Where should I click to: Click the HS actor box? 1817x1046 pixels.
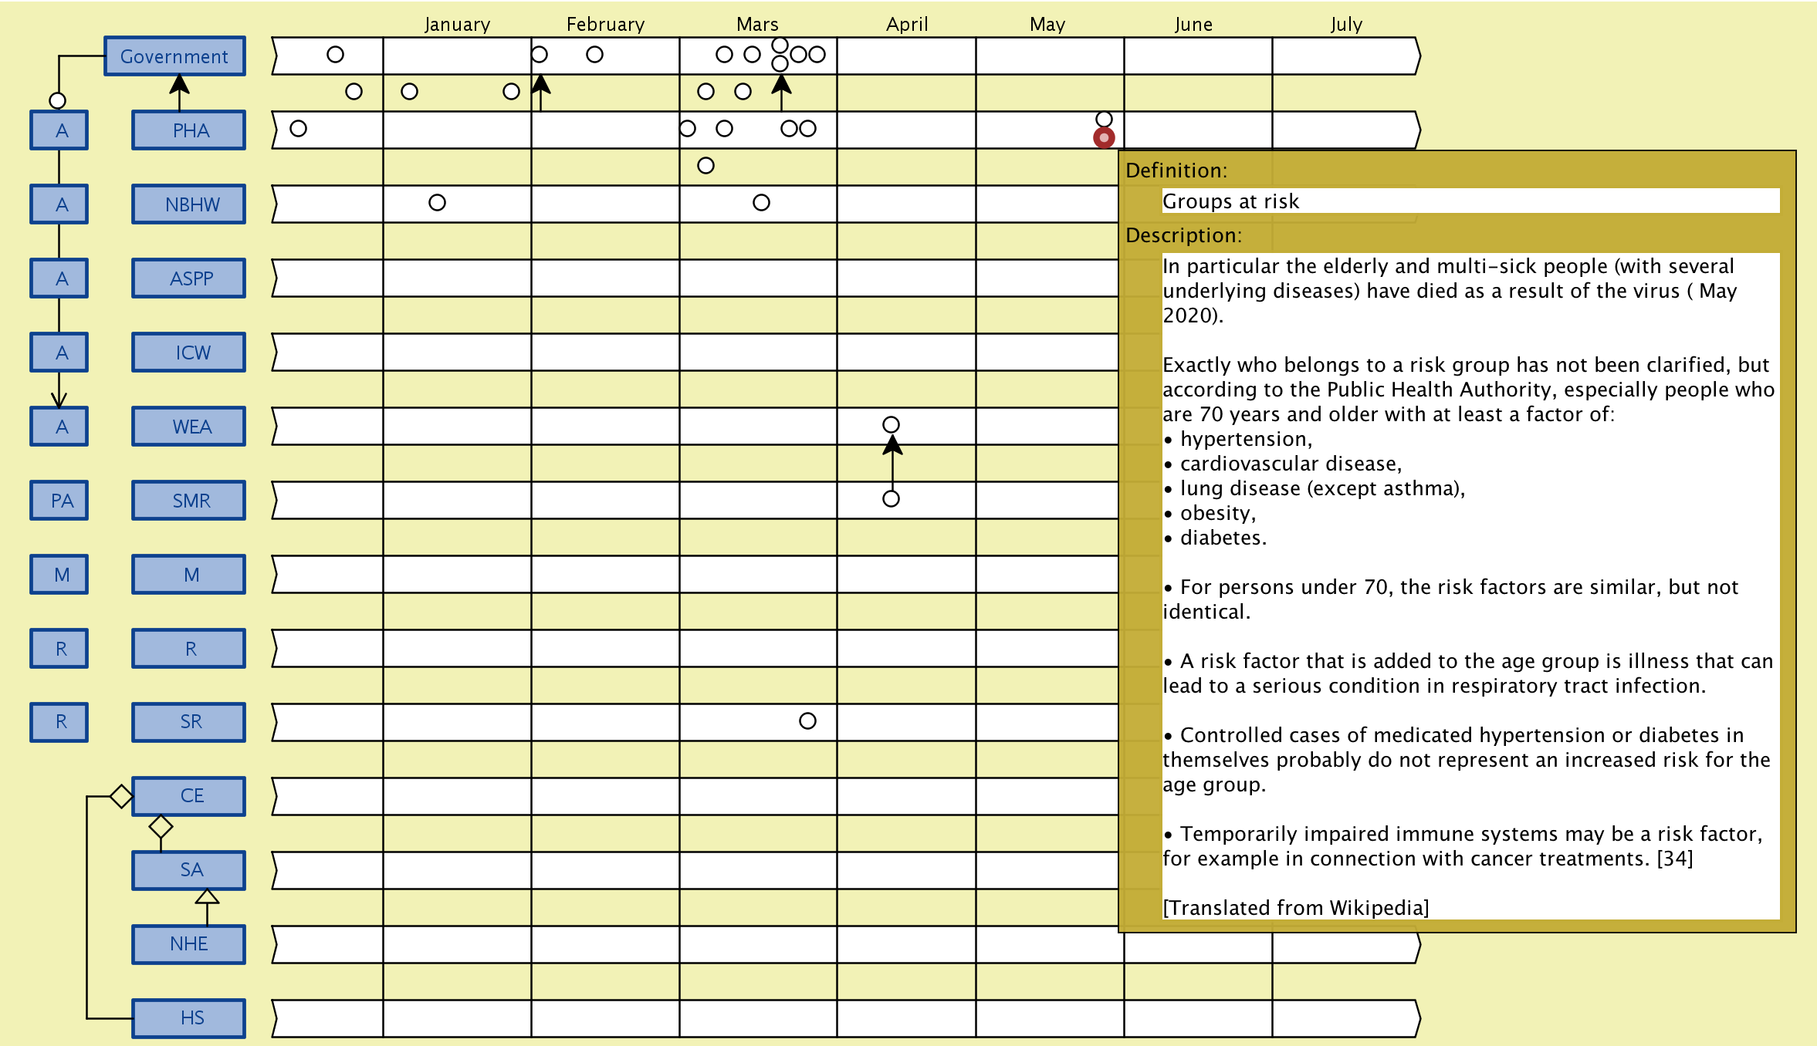click(x=189, y=1018)
